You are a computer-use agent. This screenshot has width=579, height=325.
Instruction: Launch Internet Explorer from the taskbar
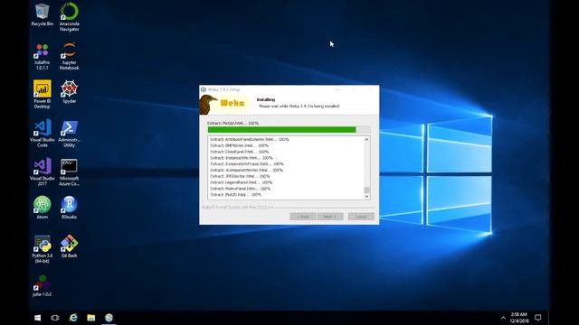coord(73,318)
